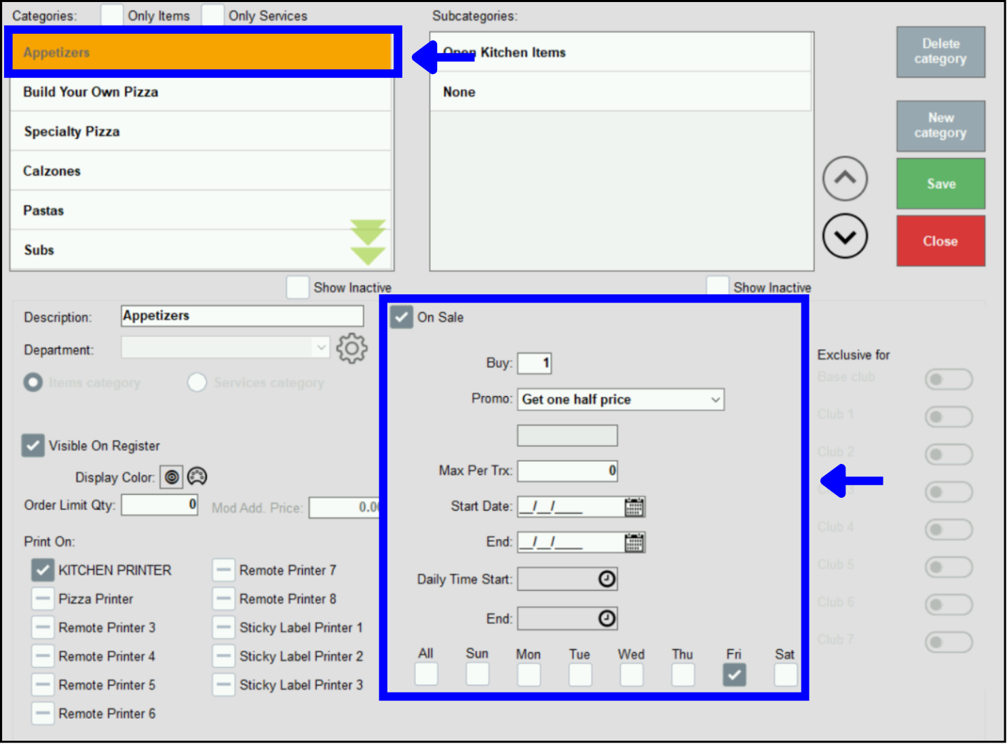
Task: Enable Remote Printer 3 checkbox
Action: [x=43, y=627]
